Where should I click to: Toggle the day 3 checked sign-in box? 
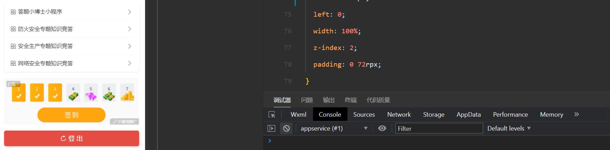[x=55, y=93]
